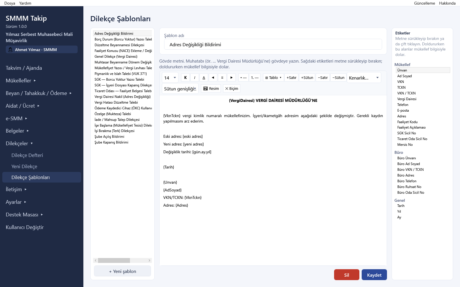The height and width of the screenshot is (287, 460).
Task: Center-align the text
Action: tap(222, 77)
